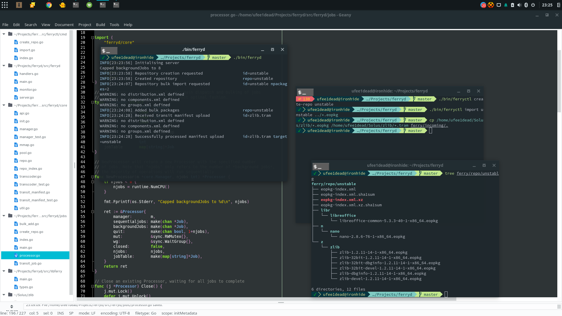Open transit_job.go from the sidebar
The image size is (562, 316).
[30, 263]
